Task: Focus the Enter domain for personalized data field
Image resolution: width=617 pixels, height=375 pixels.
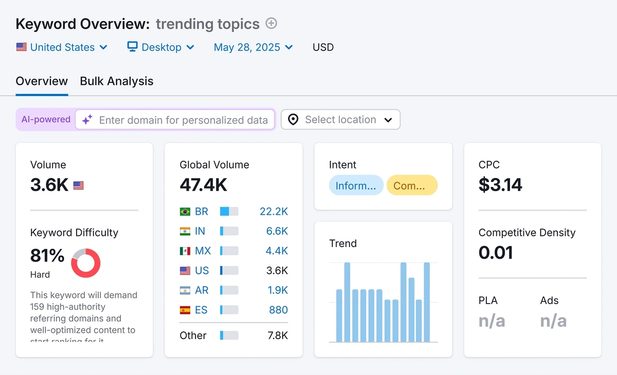Action: pyautogui.click(x=175, y=120)
